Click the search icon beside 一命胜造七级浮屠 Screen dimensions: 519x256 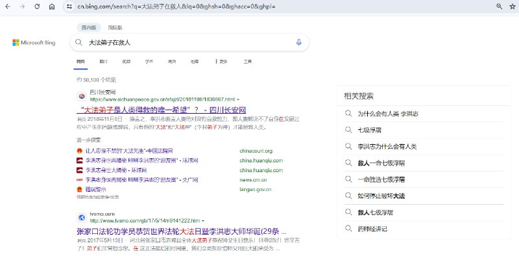click(x=348, y=179)
